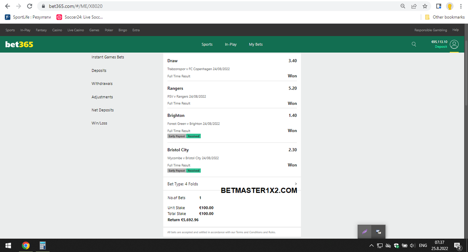Open Chrome profile avatar
Screen dimensions: 468x252
tap(450, 6)
